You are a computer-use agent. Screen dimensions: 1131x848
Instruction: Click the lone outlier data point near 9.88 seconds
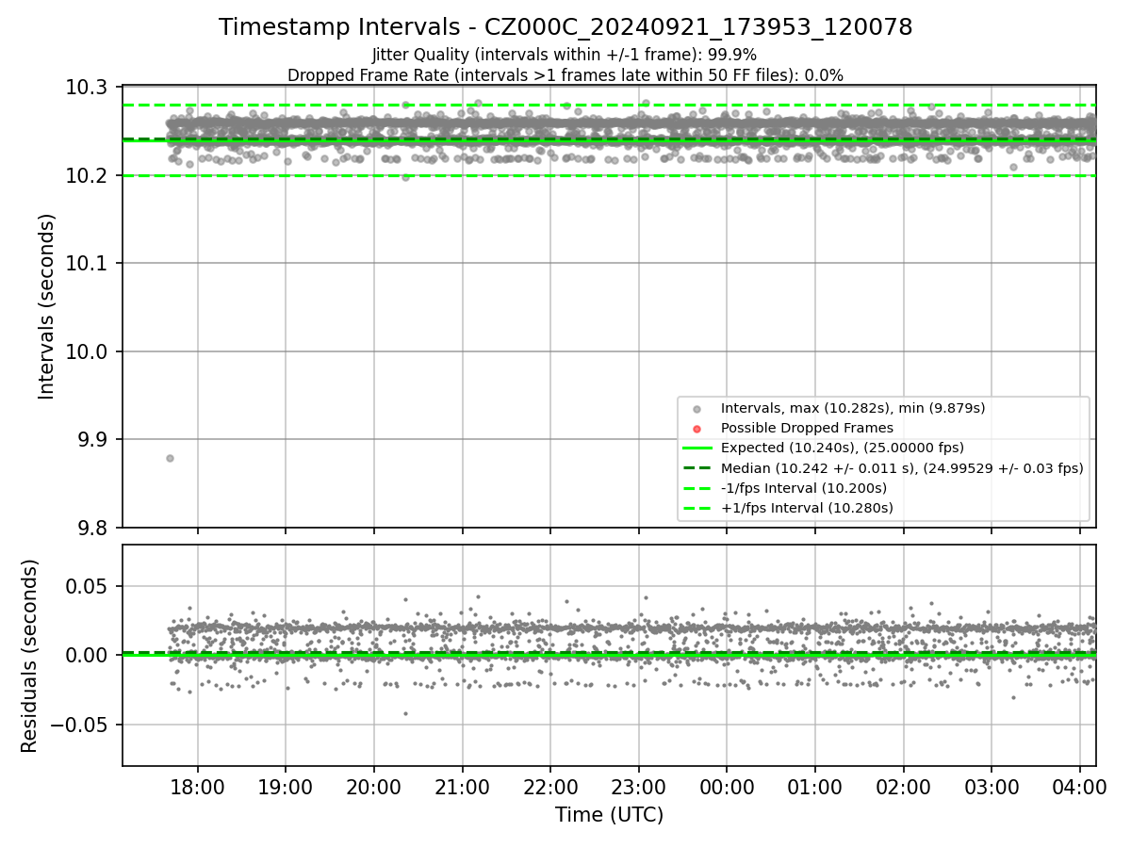coord(170,458)
